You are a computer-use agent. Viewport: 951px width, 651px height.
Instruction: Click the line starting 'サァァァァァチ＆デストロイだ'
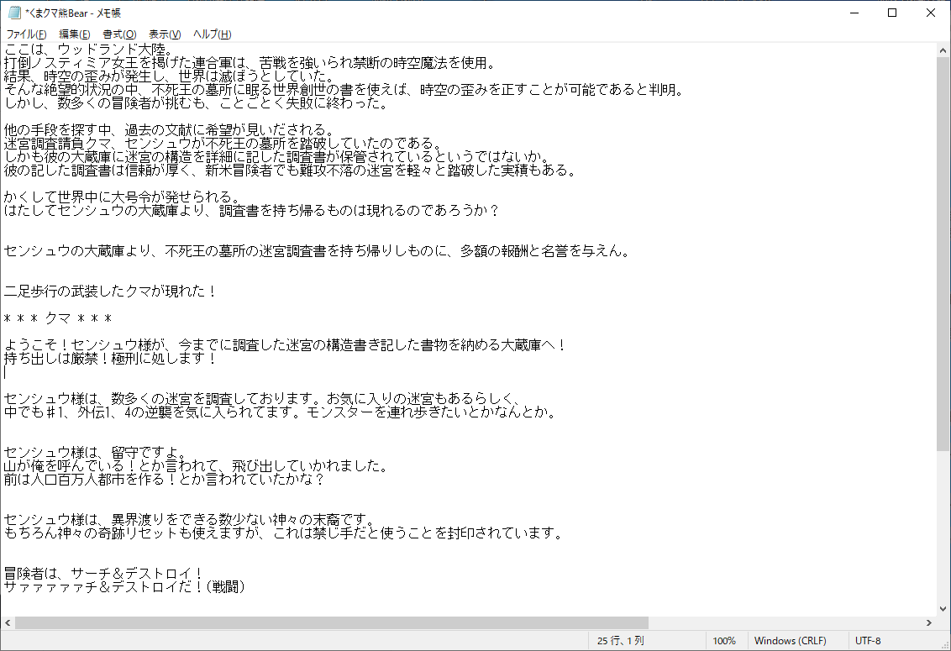[124, 586]
